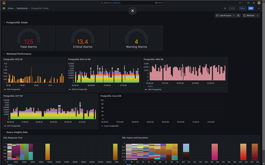
Task: Click the Critical Alarms label
Action: [82, 47]
